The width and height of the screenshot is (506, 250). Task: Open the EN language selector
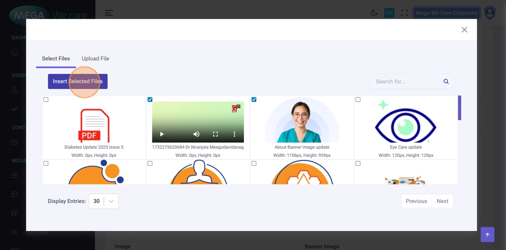389,13
